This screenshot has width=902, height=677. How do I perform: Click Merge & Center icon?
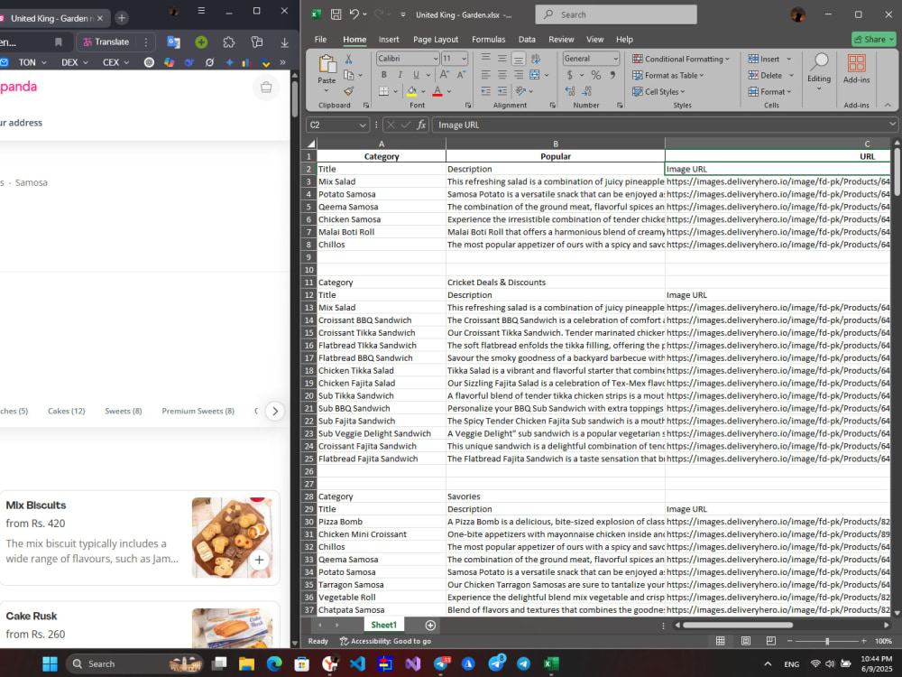click(x=534, y=75)
